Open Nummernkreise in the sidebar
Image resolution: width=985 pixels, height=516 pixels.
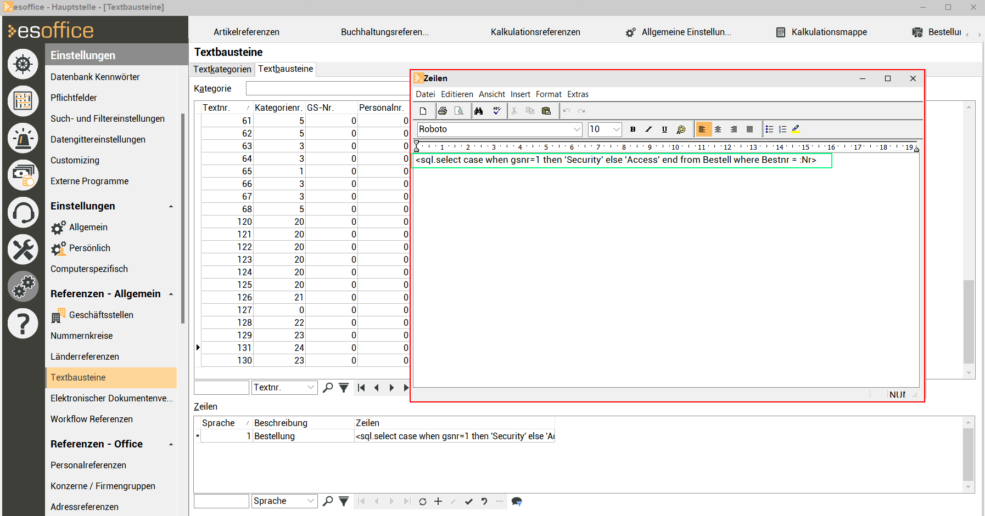point(81,336)
